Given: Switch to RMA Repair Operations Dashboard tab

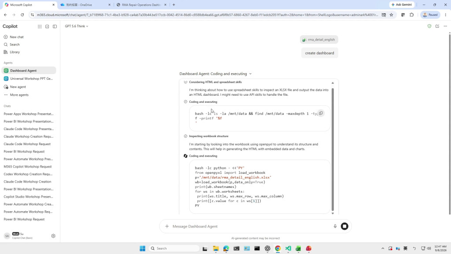Looking at the screenshot, I should pyautogui.click(x=141, y=5).
